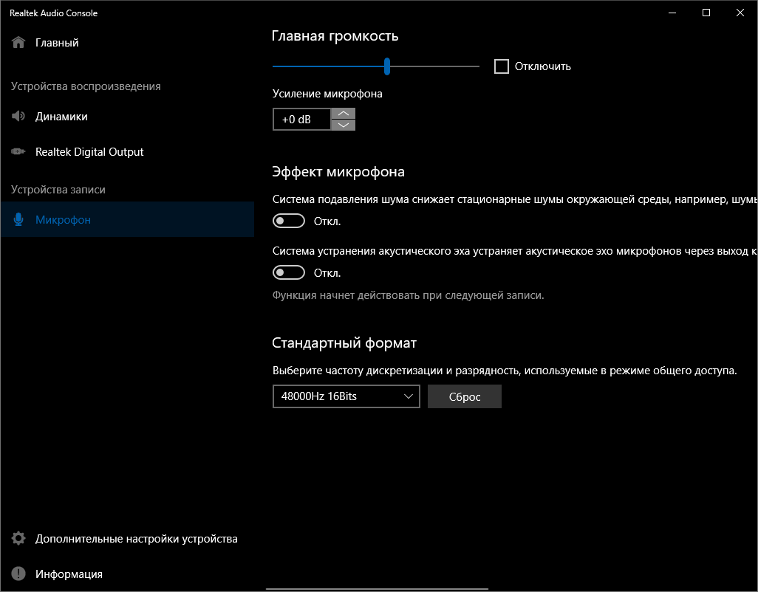The image size is (758, 592).
Task: Open the 48000Hz 16Bits format dropdown
Action: coord(346,396)
